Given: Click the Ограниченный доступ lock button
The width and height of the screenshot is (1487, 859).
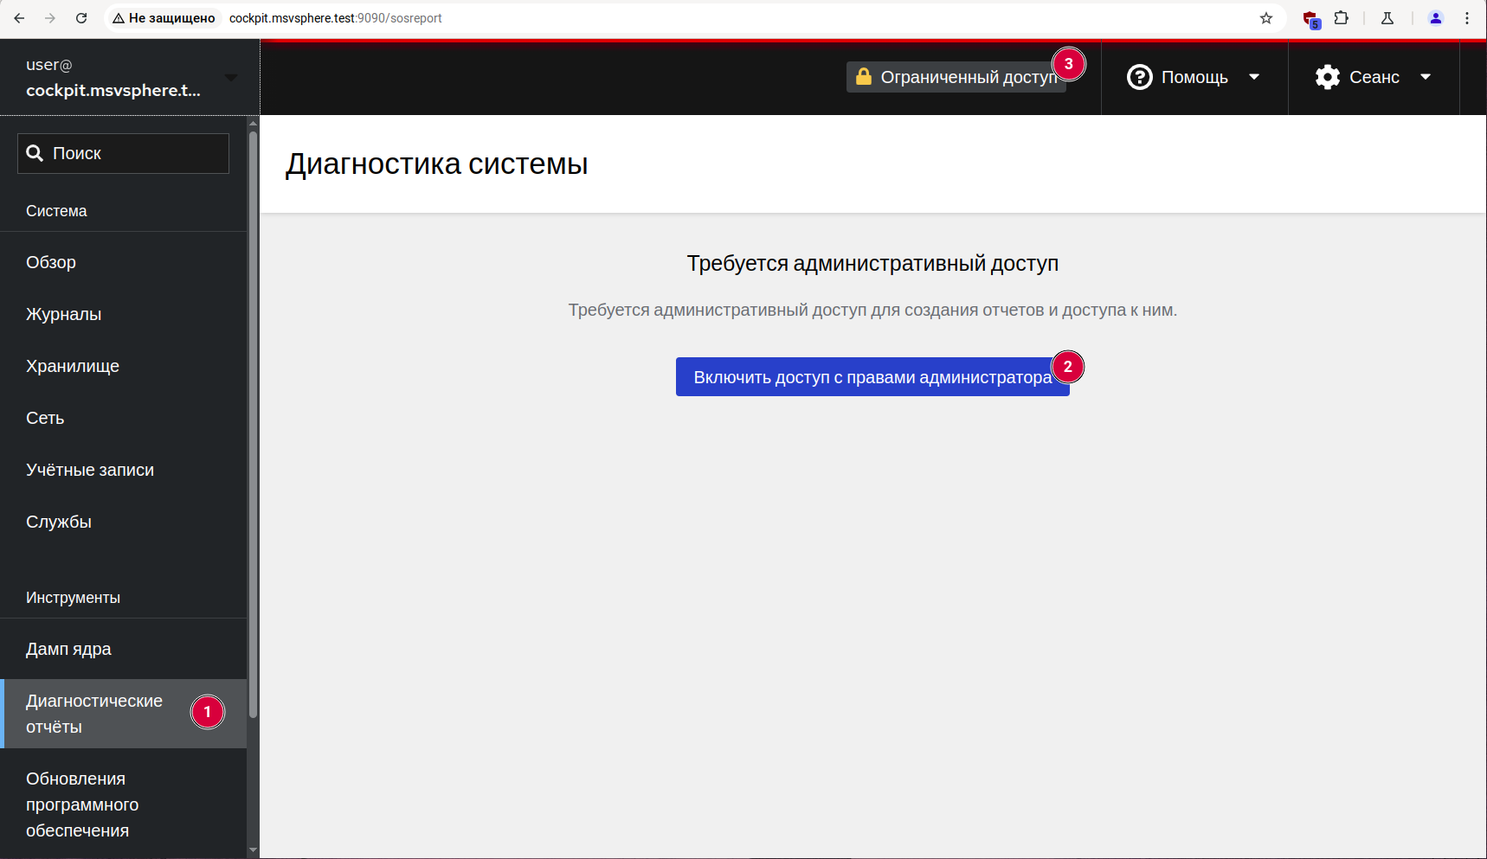Looking at the screenshot, I should (x=956, y=77).
